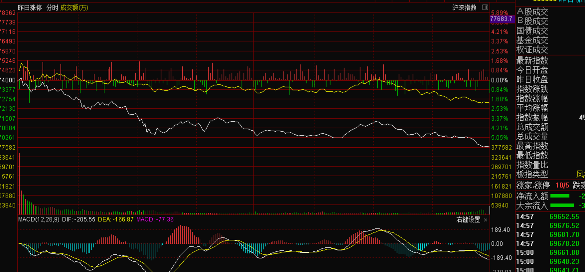Viewport: 585px width, 272px height.
Task: Click the green bar beside 净流入额
Action: click(560, 196)
